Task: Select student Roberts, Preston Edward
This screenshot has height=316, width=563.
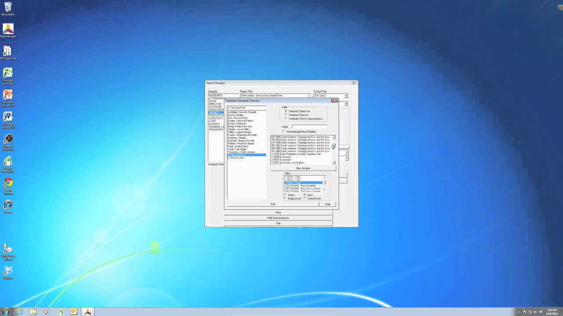Action: [246, 144]
